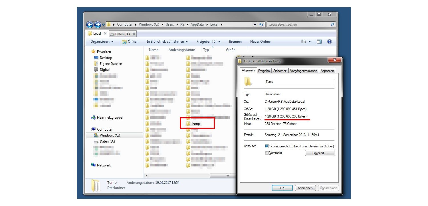
Task: Click the back navigation arrow
Action: click(x=90, y=24)
